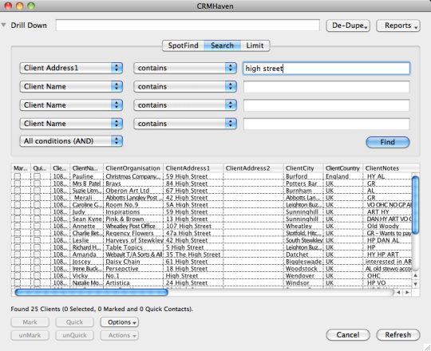Click the table's scroll up arrow
Image resolution: width=431 pixels, height=351 pixels.
pyautogui.click(x=415, y=275)
